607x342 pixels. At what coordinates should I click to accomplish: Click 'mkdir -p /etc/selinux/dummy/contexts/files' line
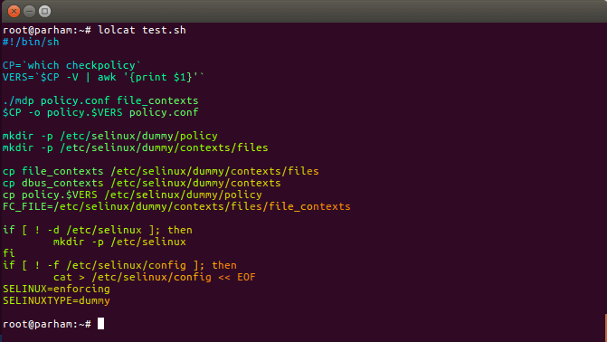pos(135,147)
